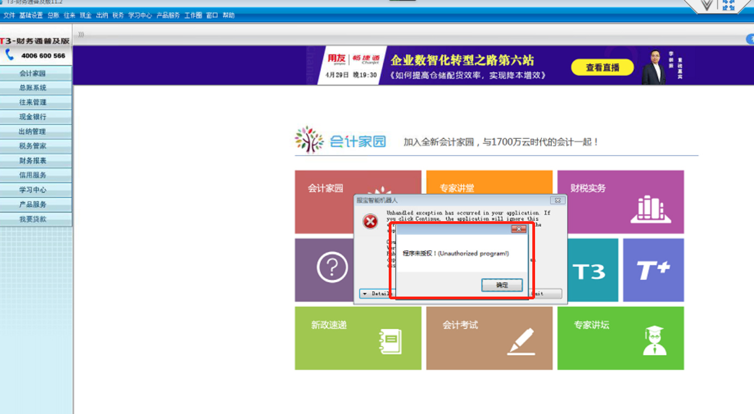Expand the triple-chevron panel toggle

tap(81, 34)
